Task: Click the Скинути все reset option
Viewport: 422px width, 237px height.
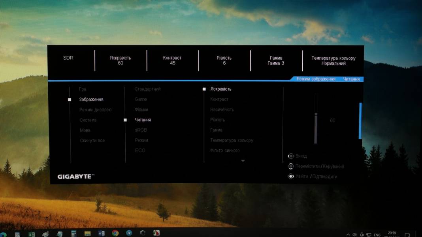Action: [92, 141]
